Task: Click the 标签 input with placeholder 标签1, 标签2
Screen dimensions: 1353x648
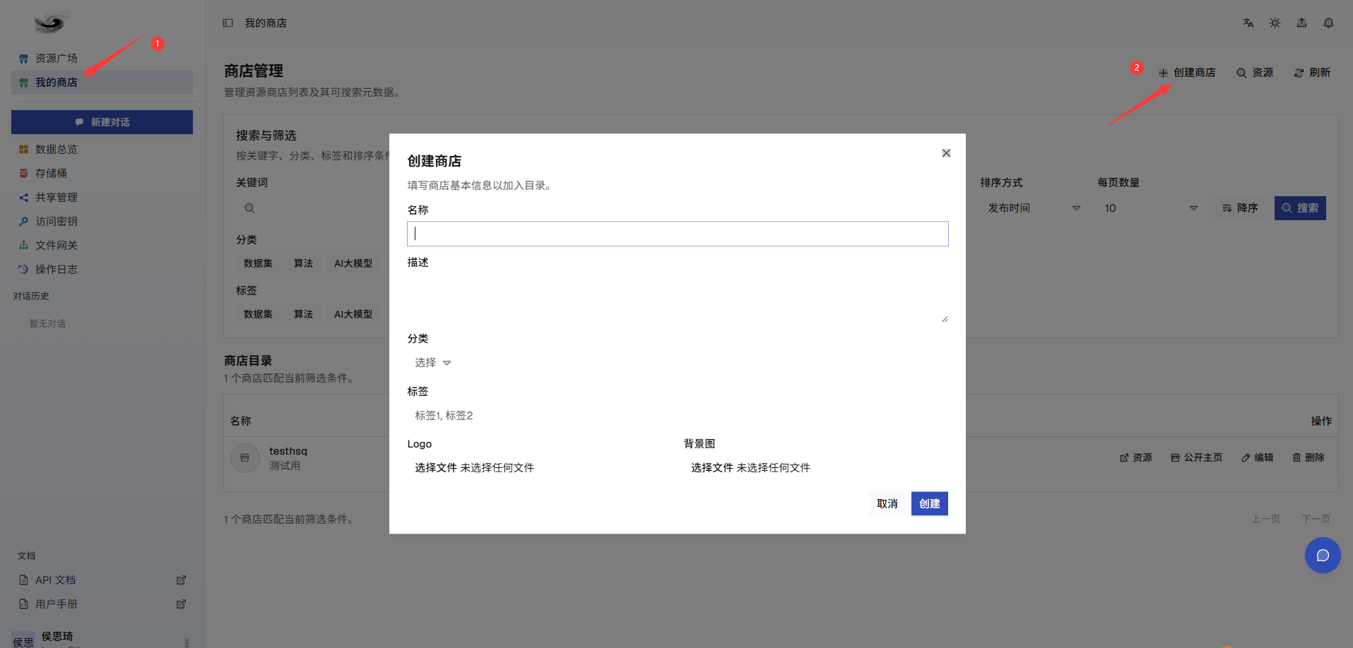Action: click(x=678, y=416)
